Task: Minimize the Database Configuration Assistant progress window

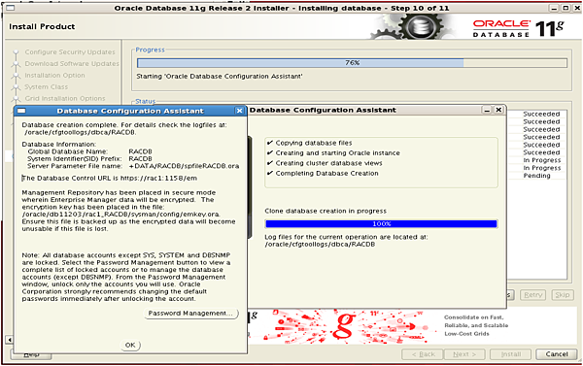Action: point(487,110)
